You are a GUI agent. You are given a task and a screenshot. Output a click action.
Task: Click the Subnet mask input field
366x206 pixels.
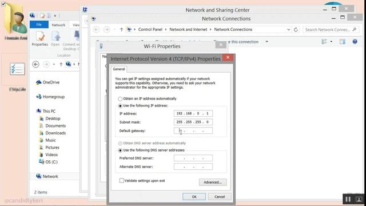click(x=193, y=122)
